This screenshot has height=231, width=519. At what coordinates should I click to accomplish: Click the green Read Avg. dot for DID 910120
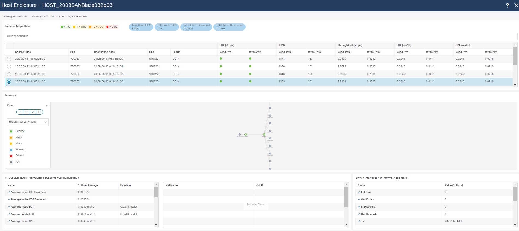(221, 59)
